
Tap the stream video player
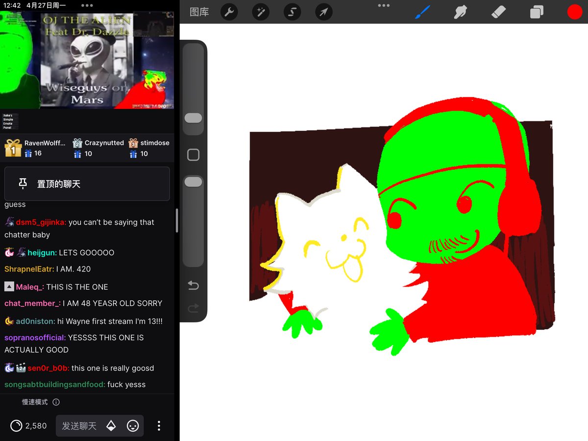pyautogui.click(x=87, y=60)
